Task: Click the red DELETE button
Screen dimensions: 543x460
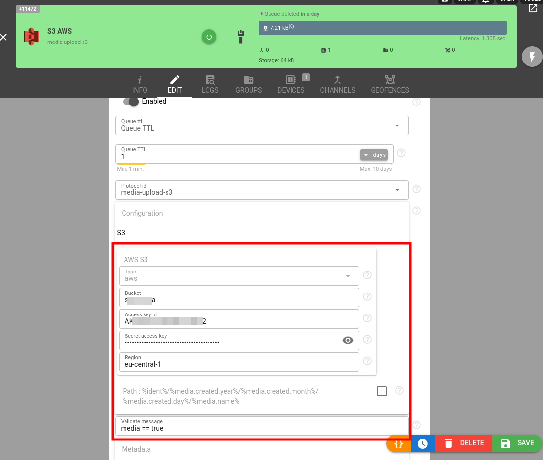Action: 463,443
